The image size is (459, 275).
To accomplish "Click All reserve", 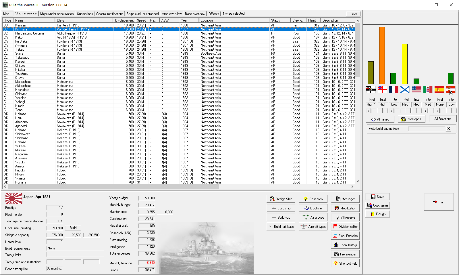I will point(345,217).
